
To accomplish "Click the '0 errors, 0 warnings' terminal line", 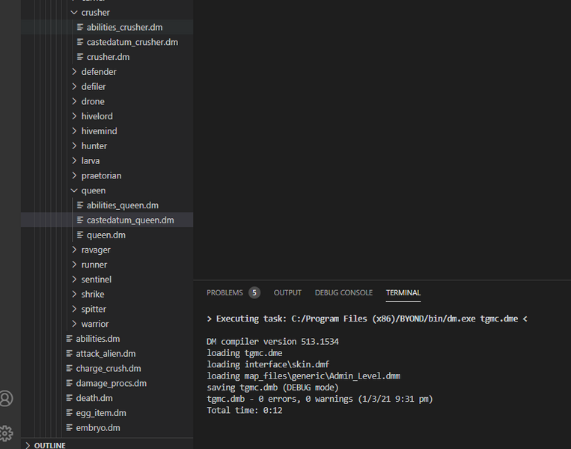I will point(320,399).
